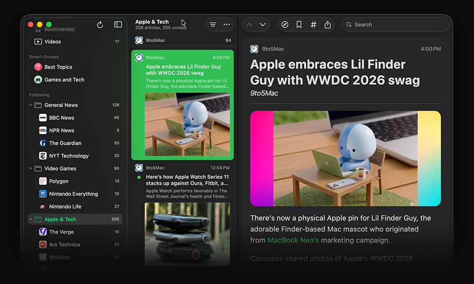Click The Verge feed icon
Viewport: 474px width, 284px height.
tap(43, 232)
